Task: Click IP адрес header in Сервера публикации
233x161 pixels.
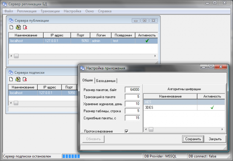Action: point(57,35)
